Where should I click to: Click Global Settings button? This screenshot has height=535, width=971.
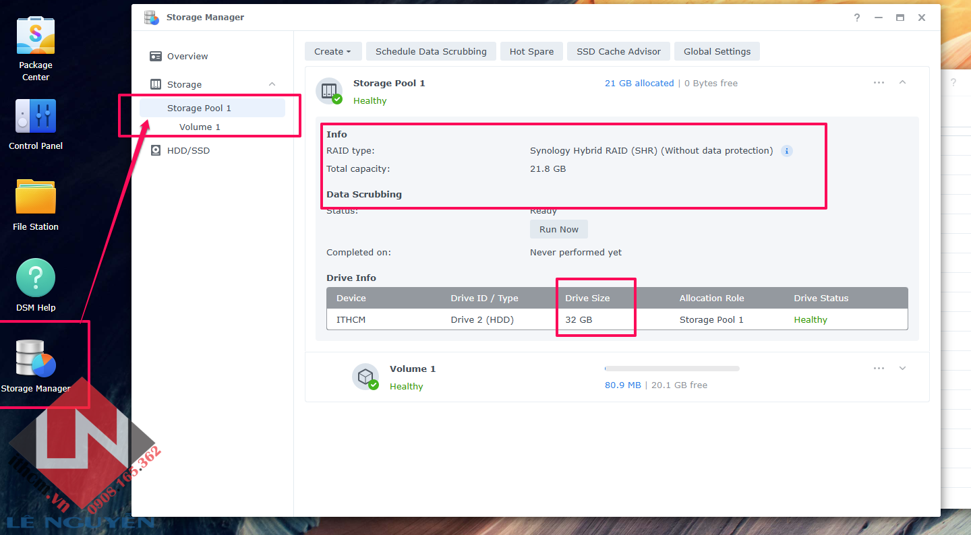(x=717, y=51)
